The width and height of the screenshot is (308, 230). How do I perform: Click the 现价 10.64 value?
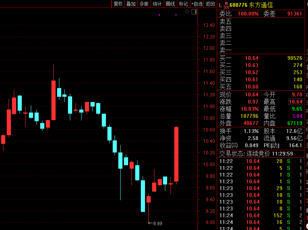pyautogui.click(x=252, y=94)
